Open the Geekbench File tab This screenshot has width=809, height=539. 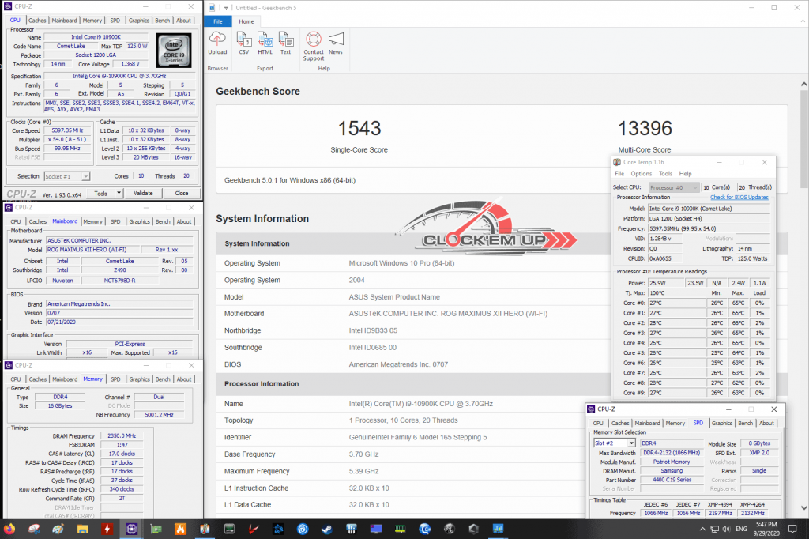[x=218, y=21]
